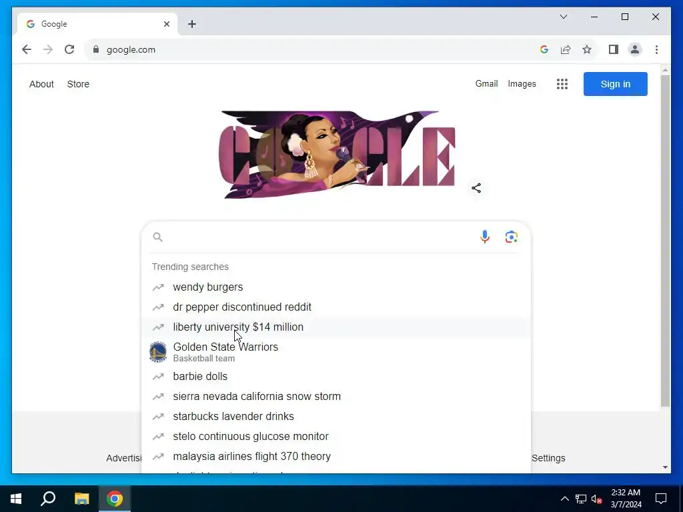
Task: Reload the Google page
Action: coord(69,49)
